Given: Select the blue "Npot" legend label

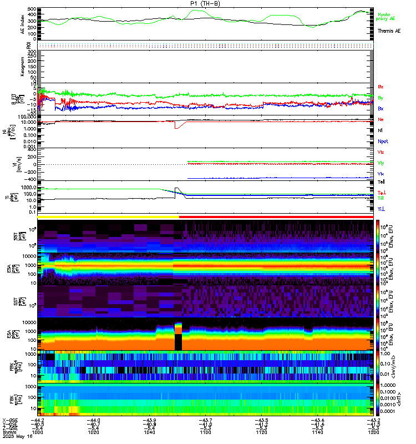Looking at the screenshot, I should point(383,142).
